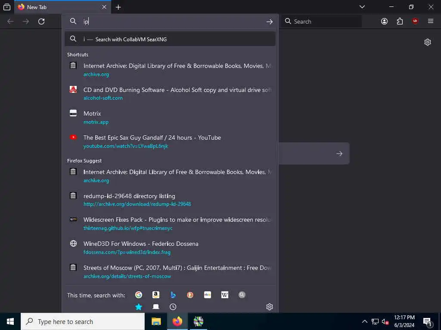Click the thirteenag.github.io URL text
This screenshot has height=330, width=441.
tap(128, 228)
